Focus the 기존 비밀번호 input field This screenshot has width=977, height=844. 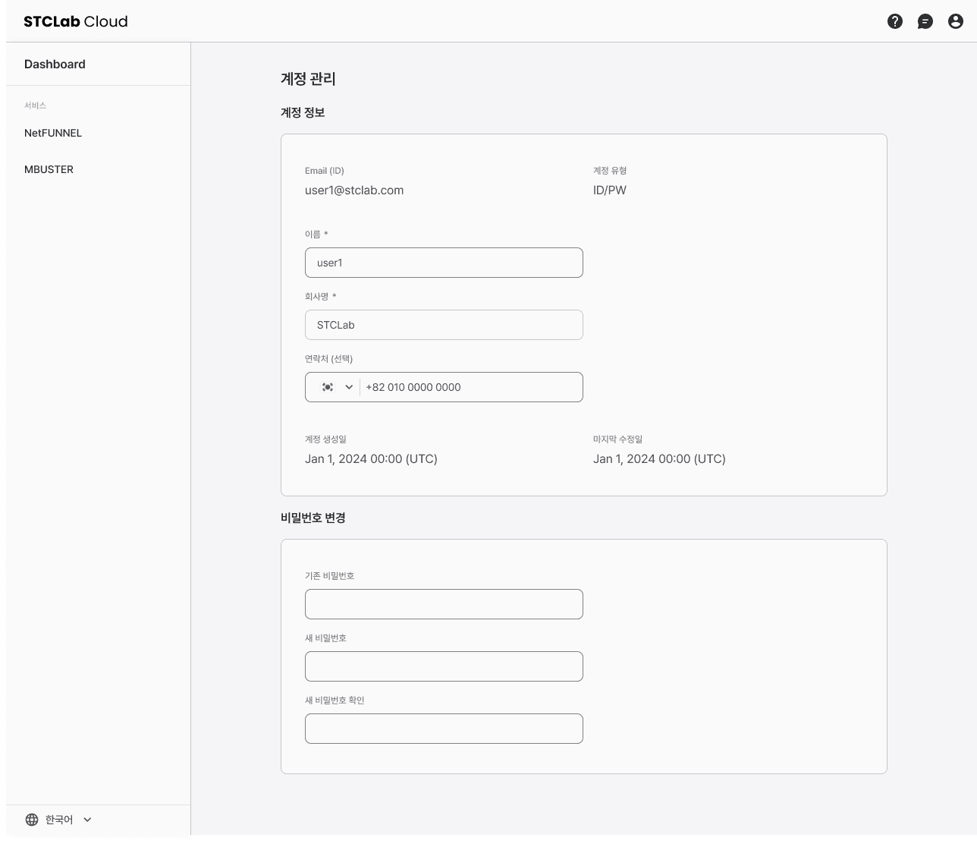[444, 604]
